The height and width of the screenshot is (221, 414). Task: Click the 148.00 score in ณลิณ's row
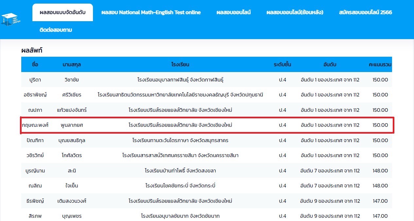[x=380, y=185]
